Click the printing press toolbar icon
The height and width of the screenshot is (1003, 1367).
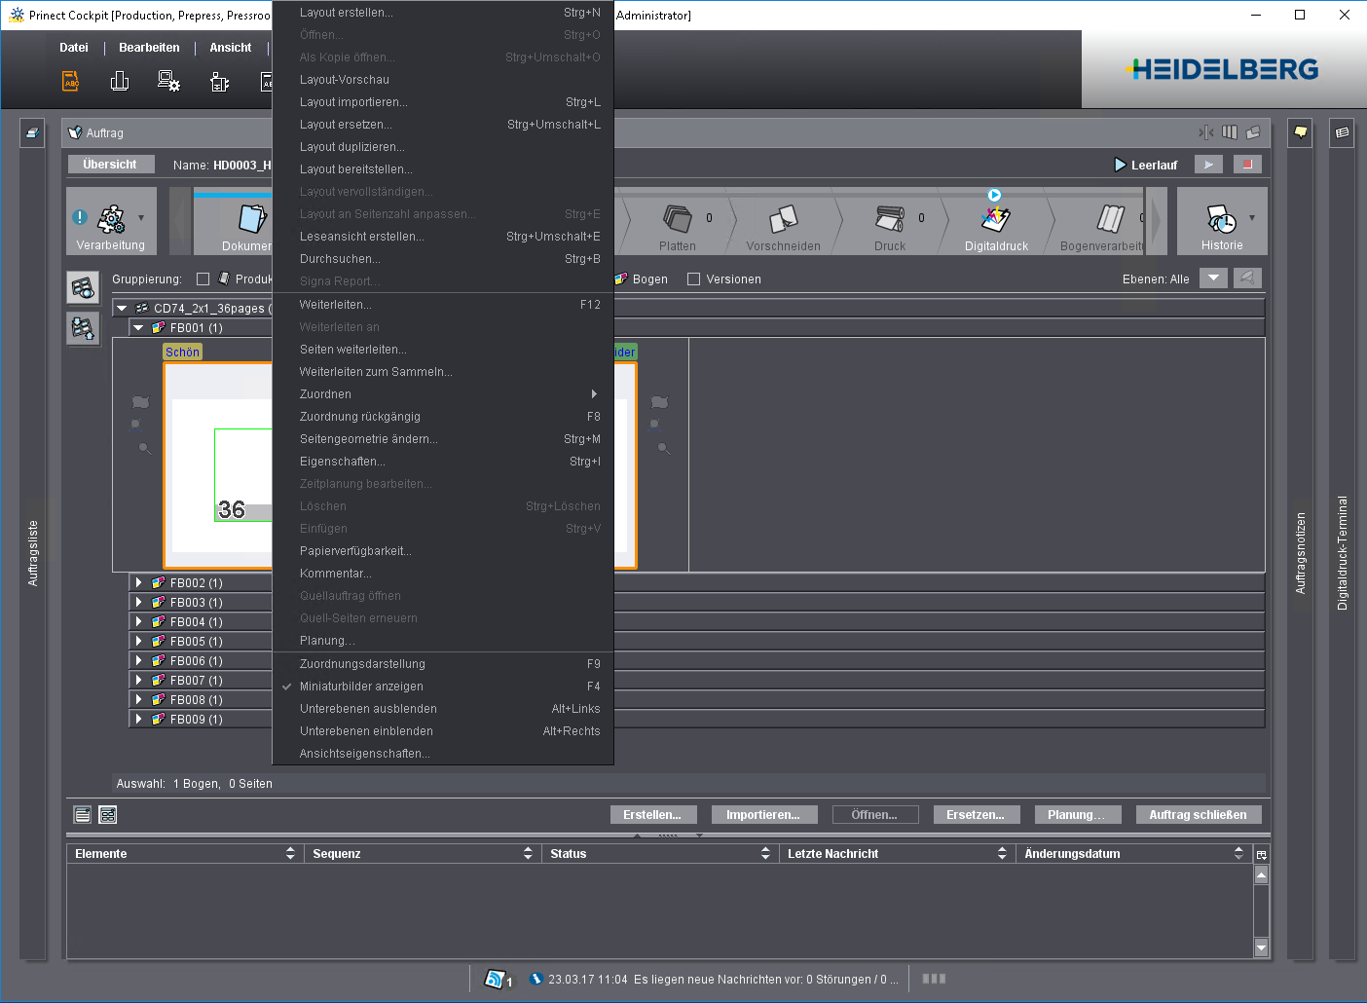click(x=120, y=81)
